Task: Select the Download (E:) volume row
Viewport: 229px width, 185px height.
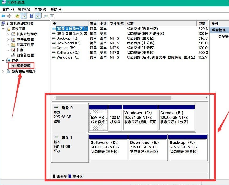Action: 130,43
